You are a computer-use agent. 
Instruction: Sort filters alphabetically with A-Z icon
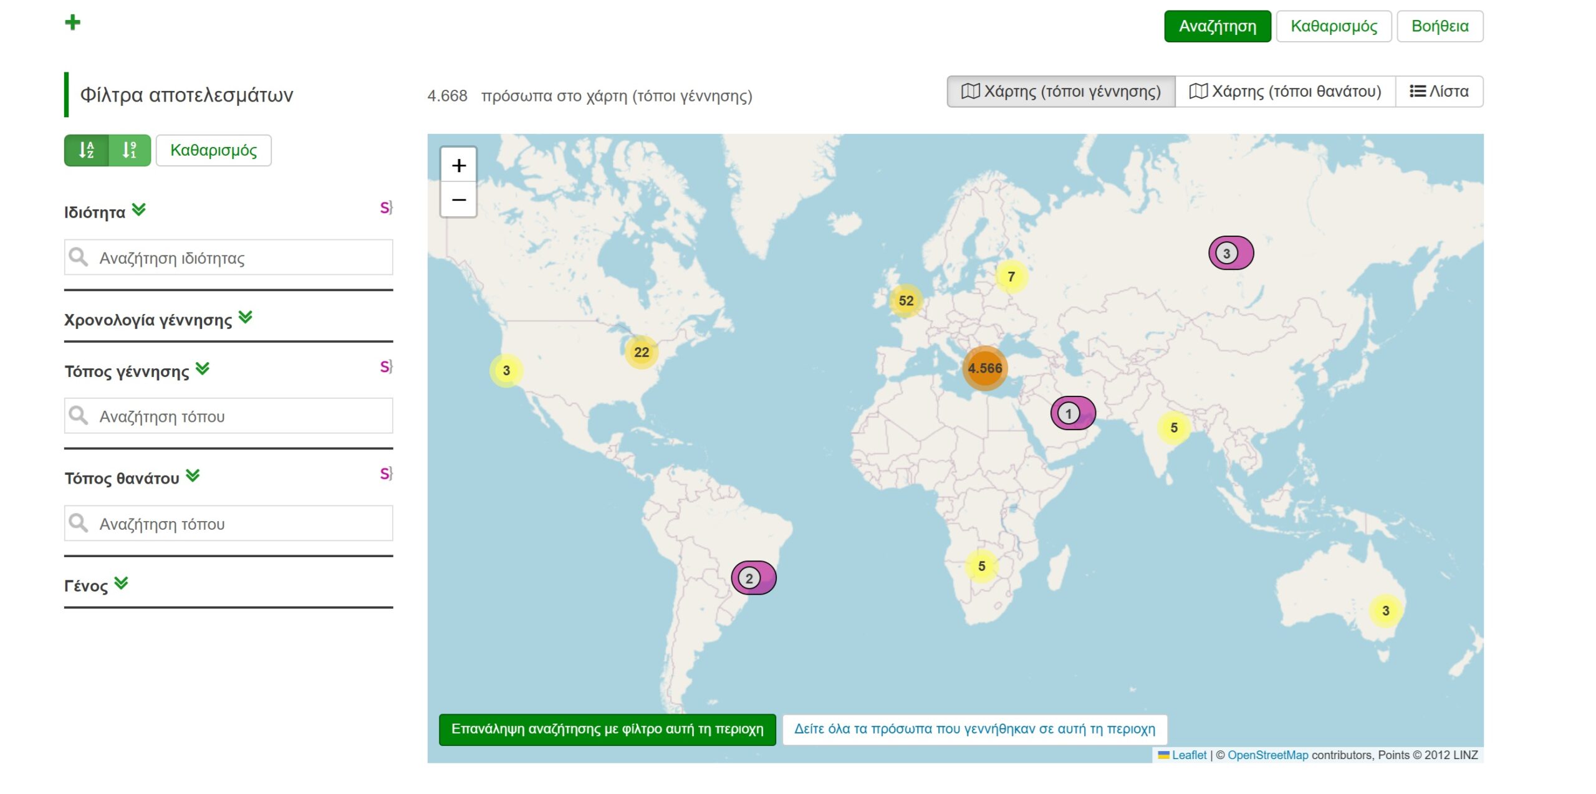(x=87, y=150)
